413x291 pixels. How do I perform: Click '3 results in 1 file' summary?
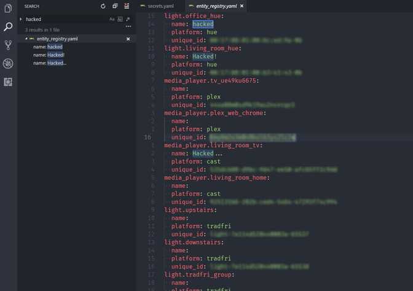pos(42,30)
